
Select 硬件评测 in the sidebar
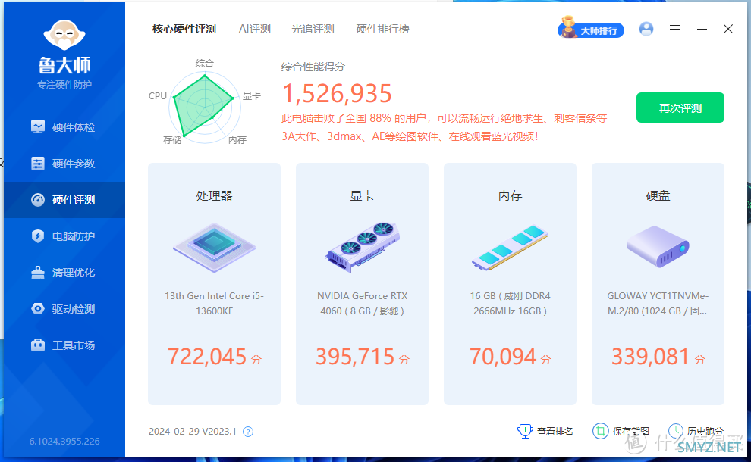click(64, 200)
